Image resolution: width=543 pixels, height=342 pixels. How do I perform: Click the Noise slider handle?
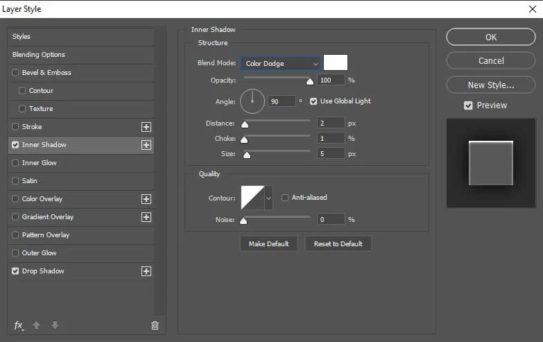coord(243,221)
